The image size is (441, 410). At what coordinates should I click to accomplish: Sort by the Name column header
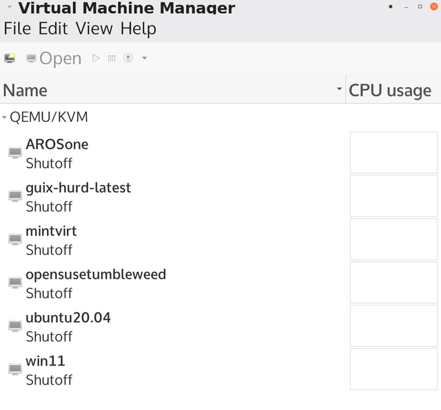pos(172,90)
